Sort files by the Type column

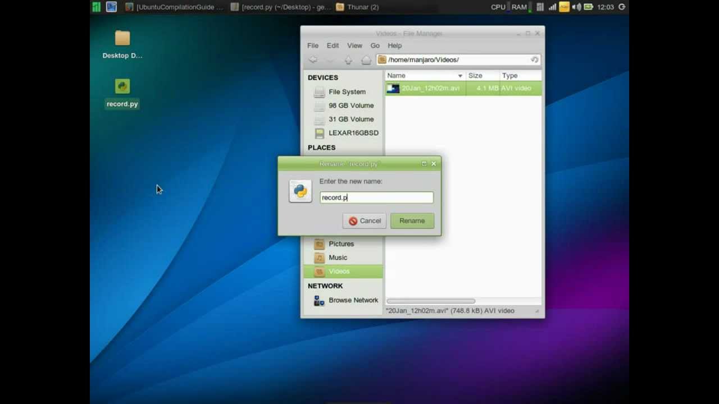coord(520,76)
